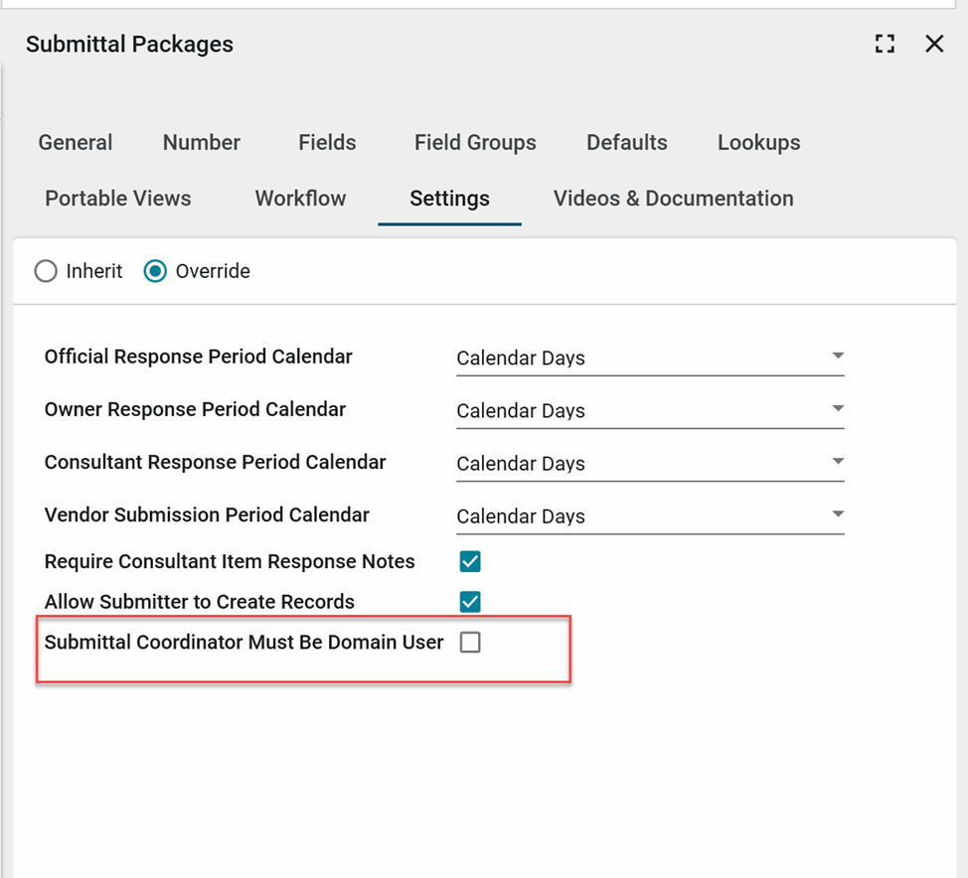Open the Number tab

pyautogui.click(x=202, y=143)
